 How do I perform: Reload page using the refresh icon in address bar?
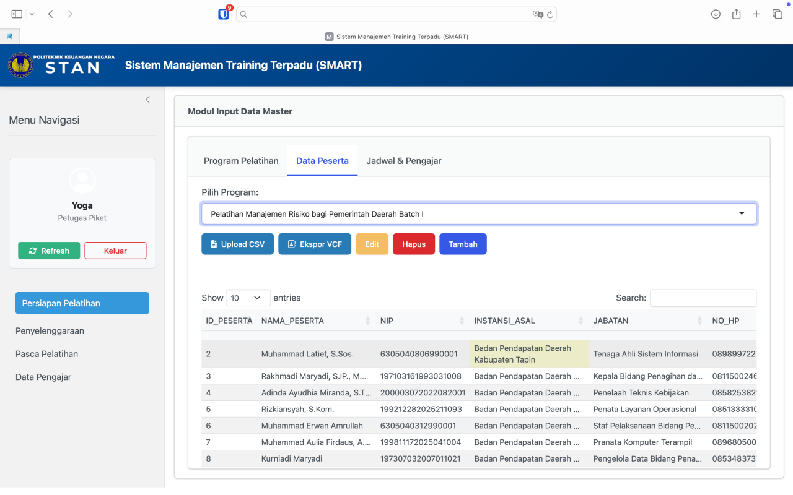(x=550, y=14)
